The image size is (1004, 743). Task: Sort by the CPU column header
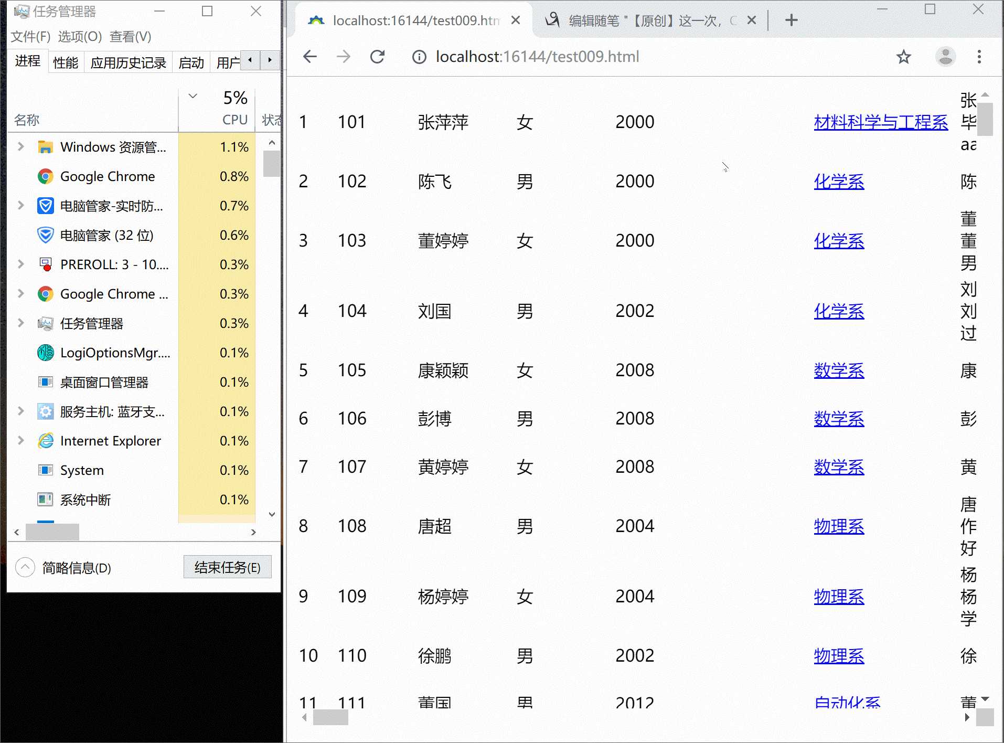point(217,110)
